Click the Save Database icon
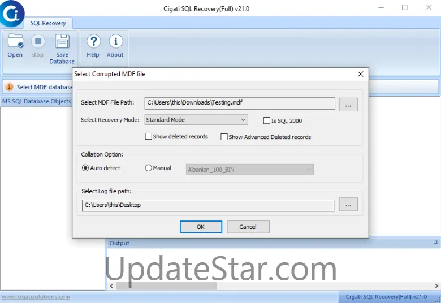The image size is (441, 303). [62, 49]
